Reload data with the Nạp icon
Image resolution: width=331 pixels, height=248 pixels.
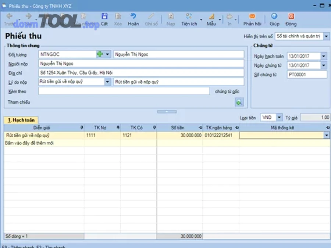[171, 19]
